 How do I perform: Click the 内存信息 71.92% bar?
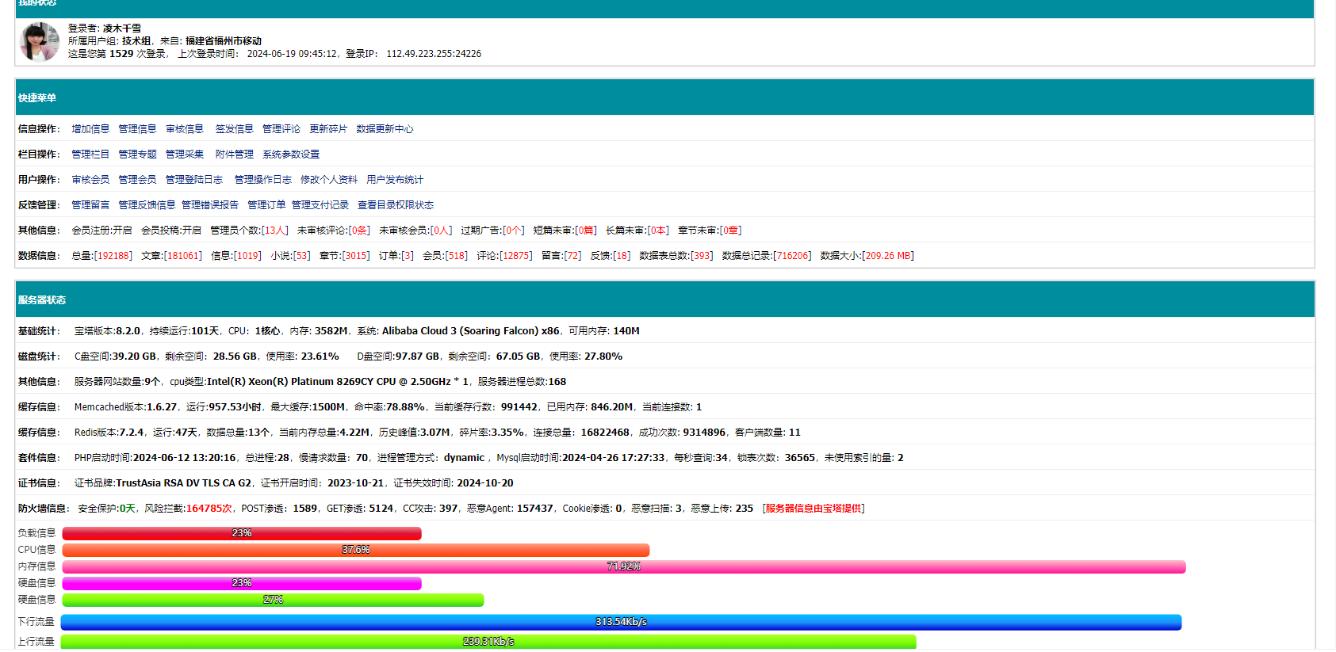click(x=624, y=566)
